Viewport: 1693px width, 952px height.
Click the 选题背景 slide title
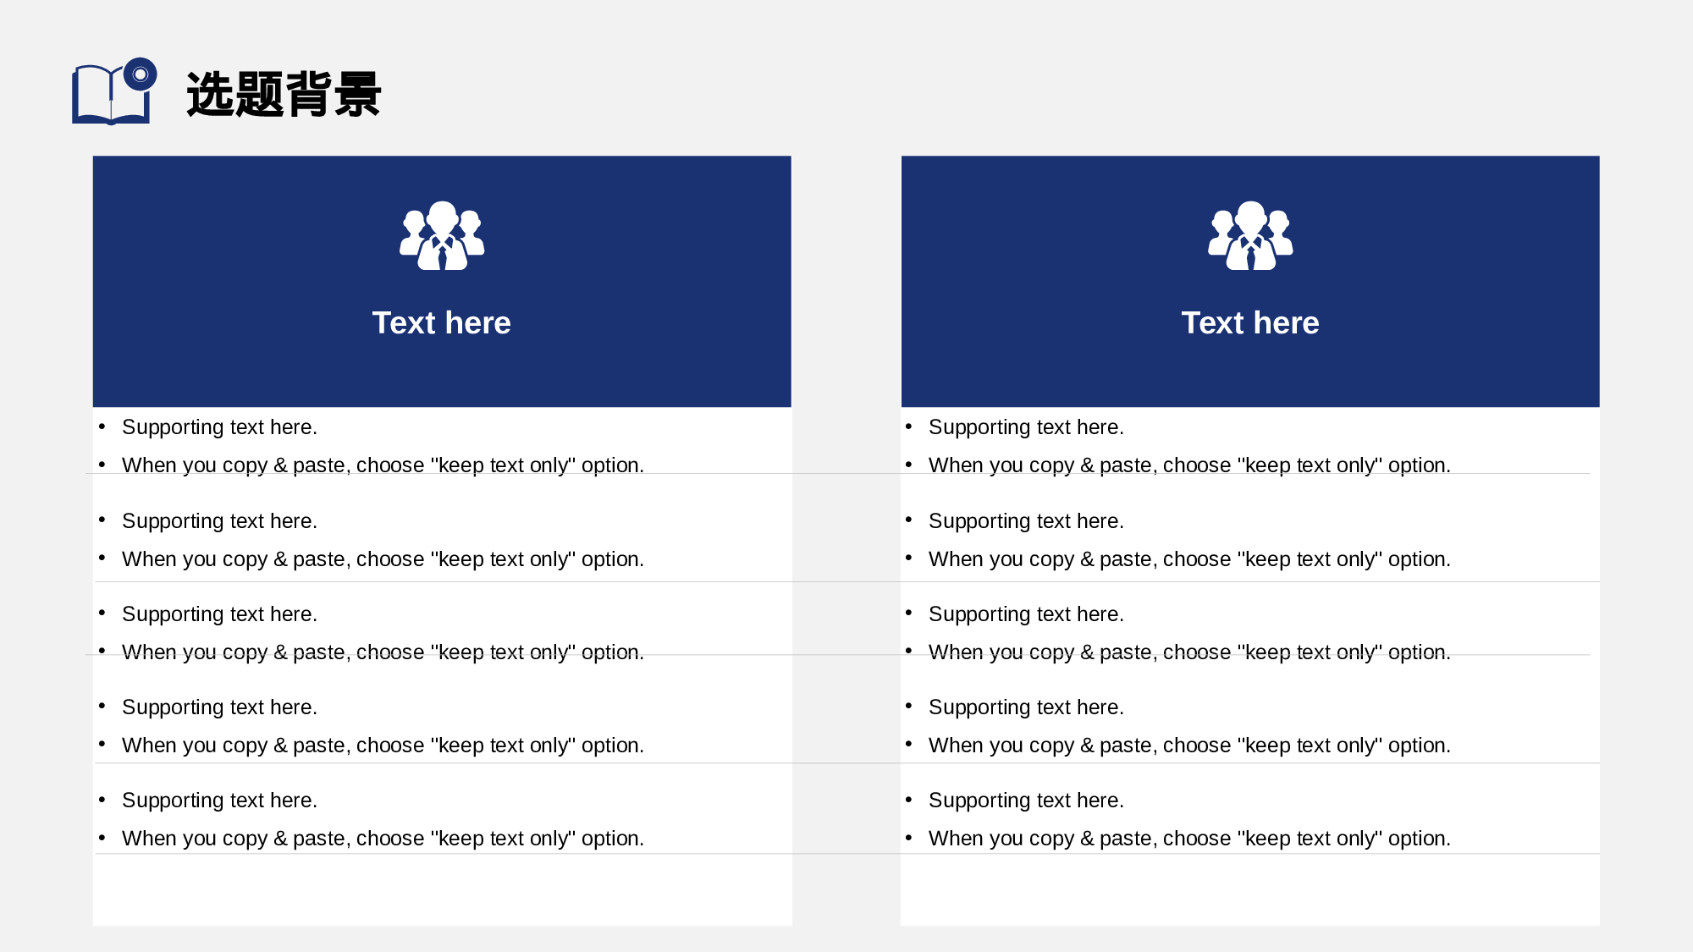(x=284, y=94)
